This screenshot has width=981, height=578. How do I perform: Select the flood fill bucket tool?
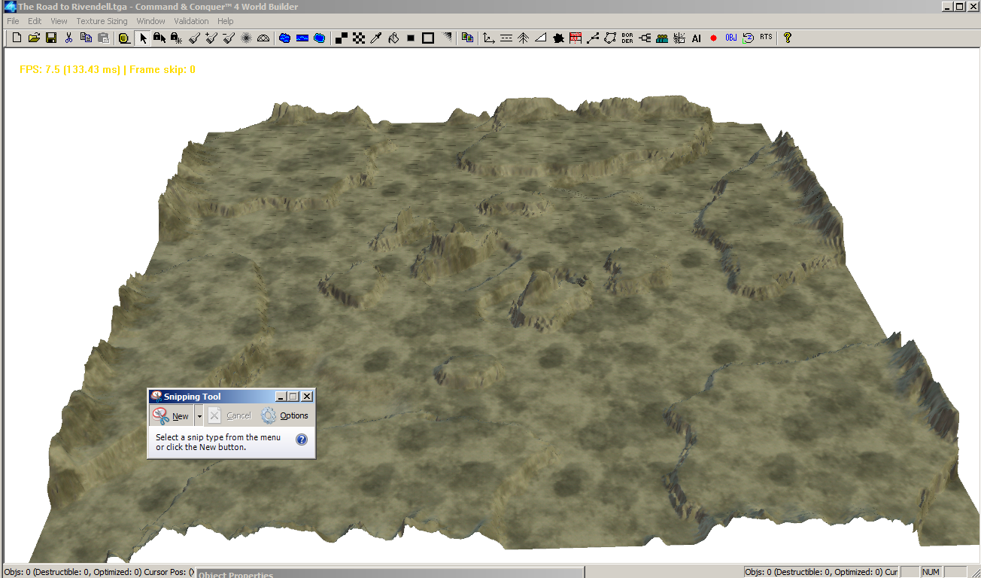[x=393, y=38]
